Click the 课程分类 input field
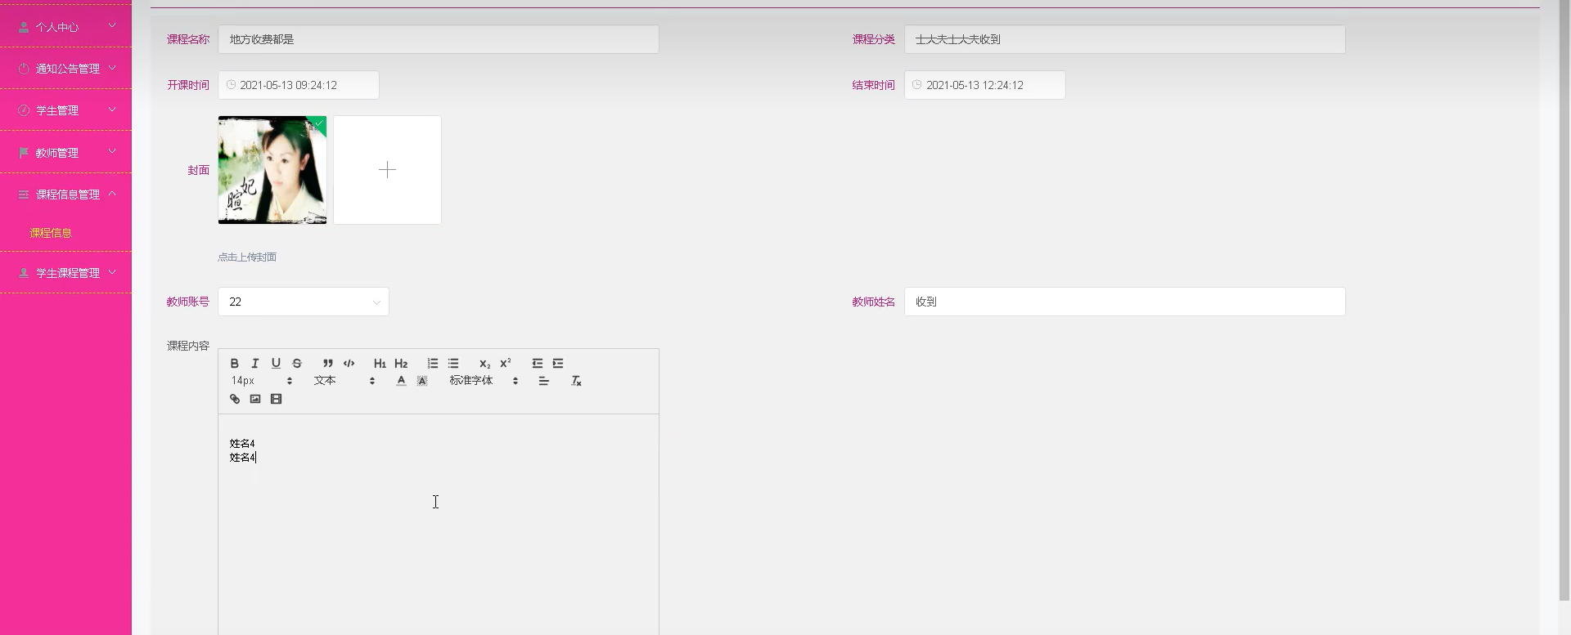The height and width of the screenshot is (635, 1571). (x=1124, y=39)
